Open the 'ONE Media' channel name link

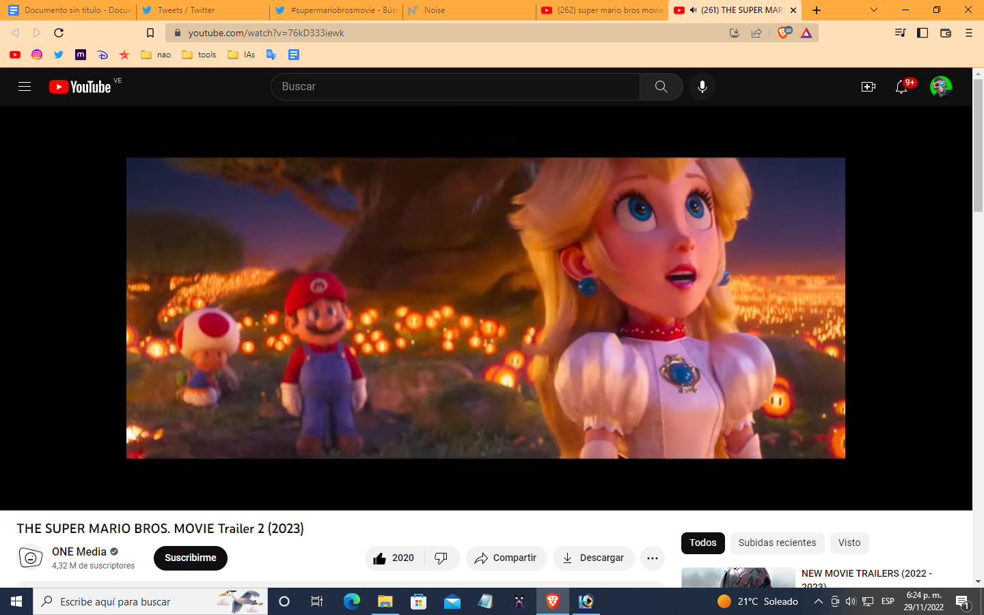[x=79, y=552]
